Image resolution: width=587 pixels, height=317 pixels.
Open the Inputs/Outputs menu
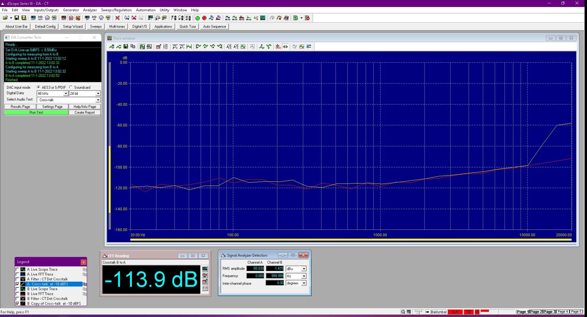coord(46,10)
